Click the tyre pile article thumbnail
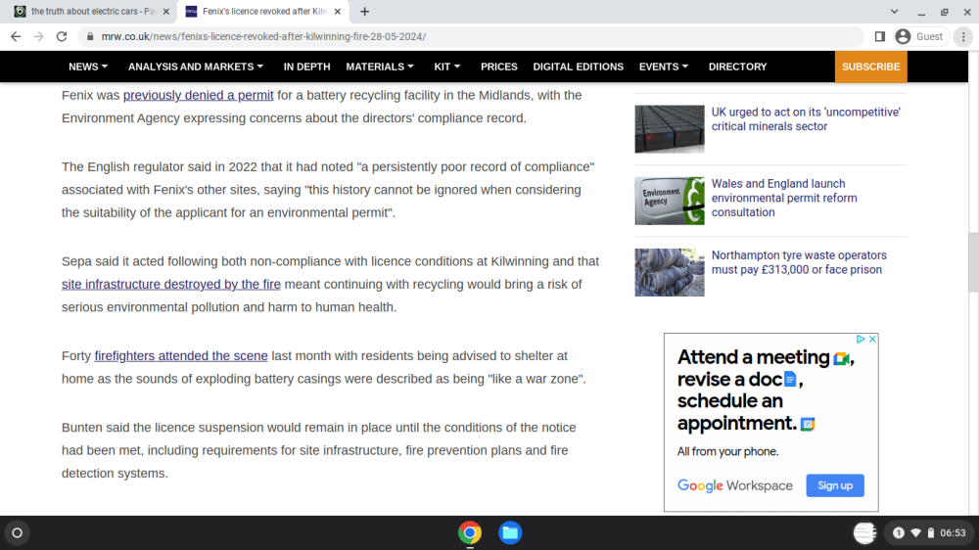Viewport: 979px width, 550px height. (x=670, y=272)
